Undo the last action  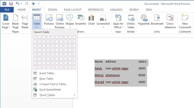pos(18,4)
